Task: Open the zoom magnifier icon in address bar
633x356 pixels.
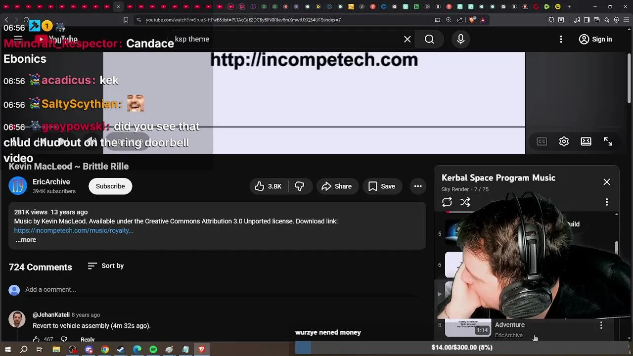Action: click(449, 20)
